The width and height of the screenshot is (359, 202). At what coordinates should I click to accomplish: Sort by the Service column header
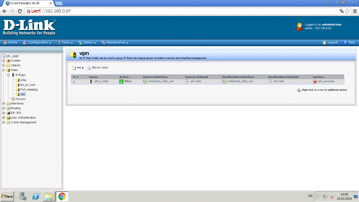318,77
